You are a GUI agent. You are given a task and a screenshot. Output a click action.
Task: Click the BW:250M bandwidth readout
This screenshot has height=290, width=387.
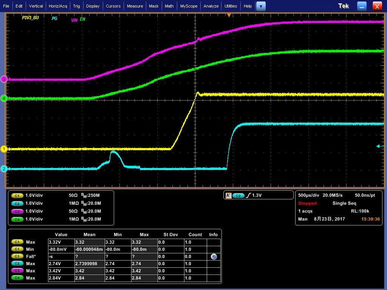point(90,196)
